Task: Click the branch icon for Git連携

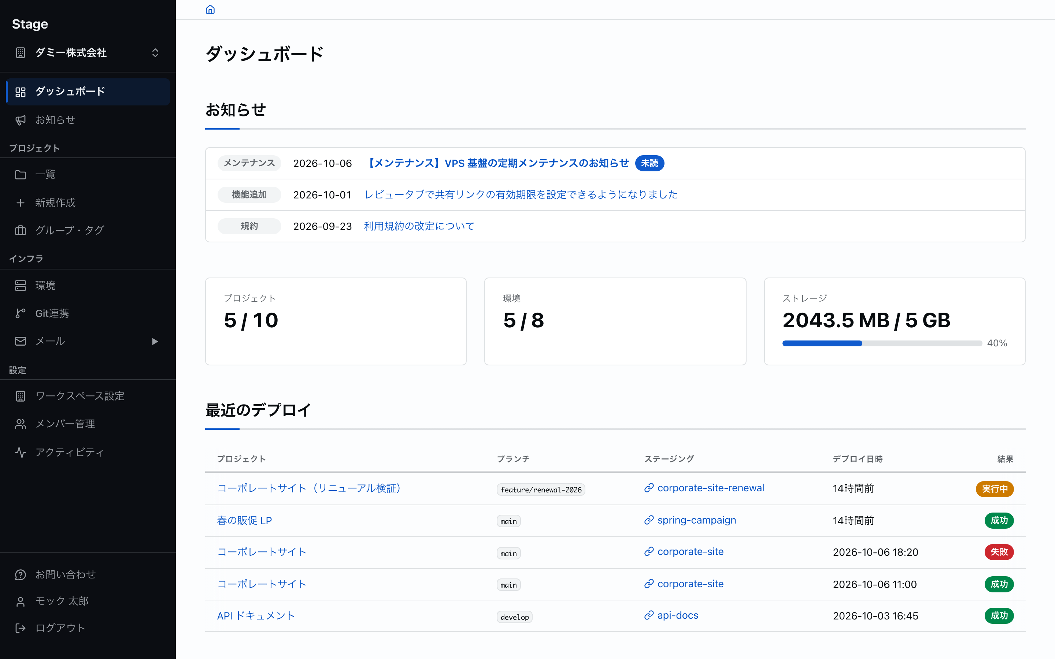Action: point(21,313)
